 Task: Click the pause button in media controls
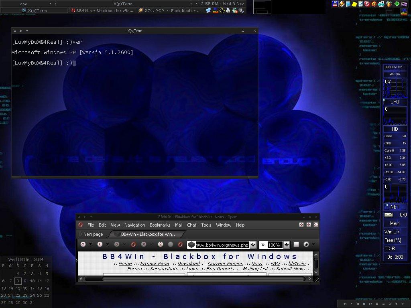(x=358, y=304)
